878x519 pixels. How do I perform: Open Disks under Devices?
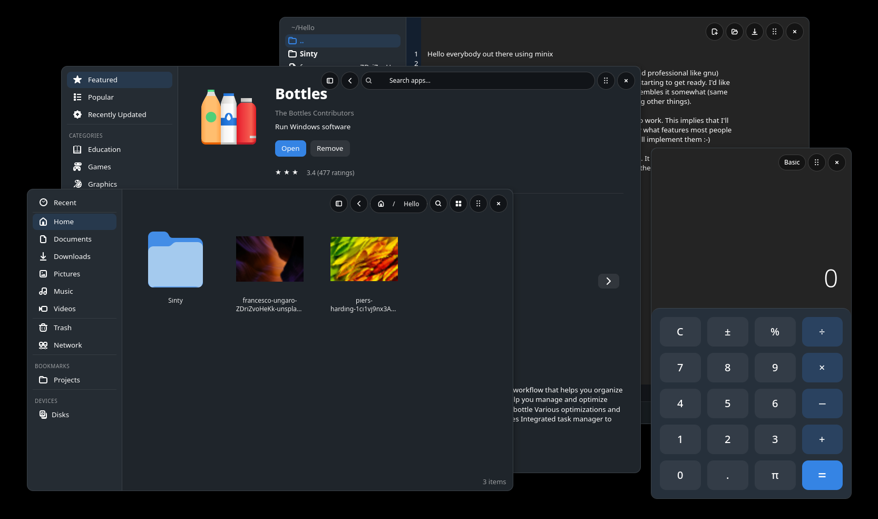pos(74,415)
